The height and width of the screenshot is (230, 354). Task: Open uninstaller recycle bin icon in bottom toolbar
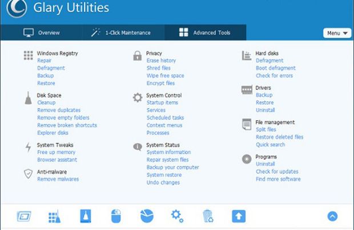pos(208,216)
